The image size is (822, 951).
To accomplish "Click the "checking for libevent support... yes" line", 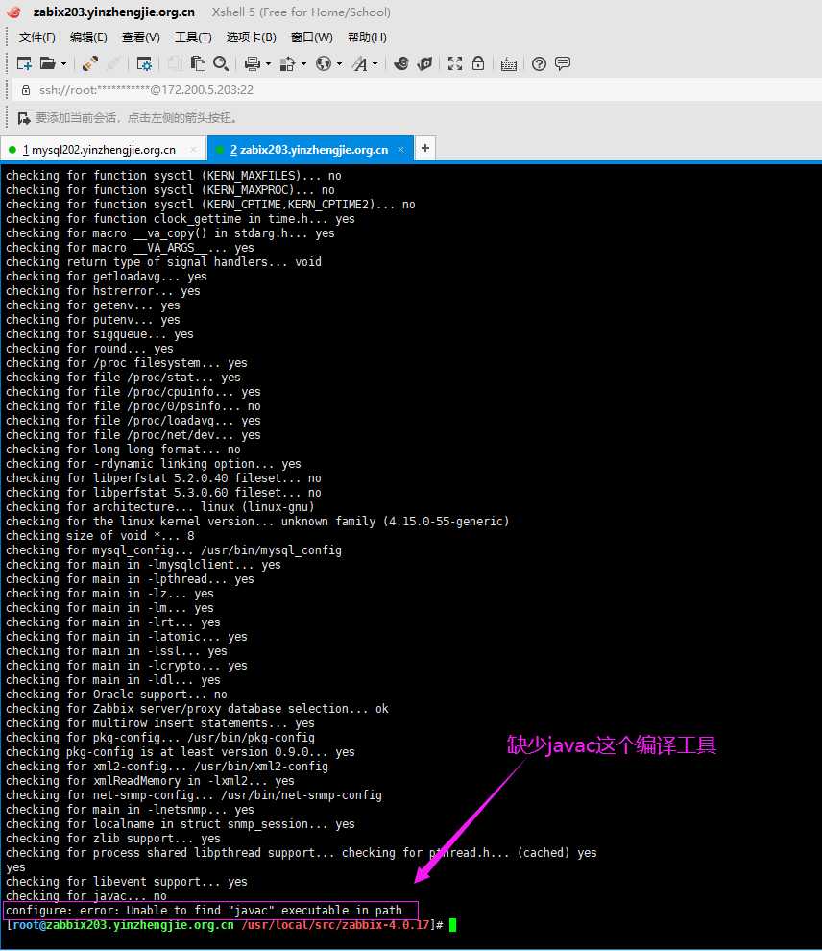I will point(127,881).
